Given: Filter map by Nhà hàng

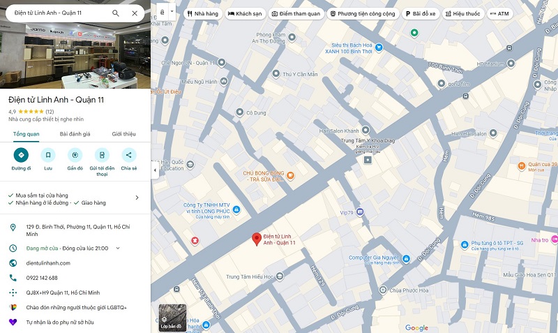Looking at the screenshot, I should 203,13.
